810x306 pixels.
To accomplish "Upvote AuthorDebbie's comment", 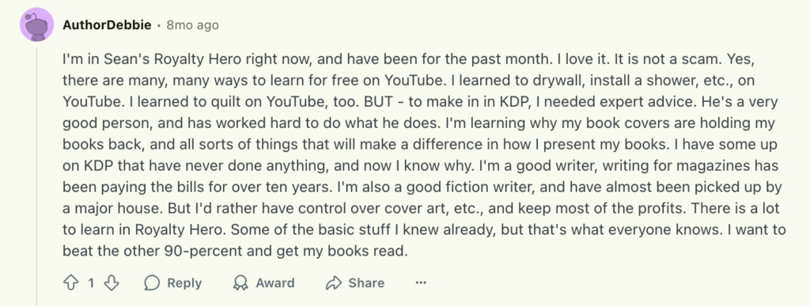I will tap(70, 283).
